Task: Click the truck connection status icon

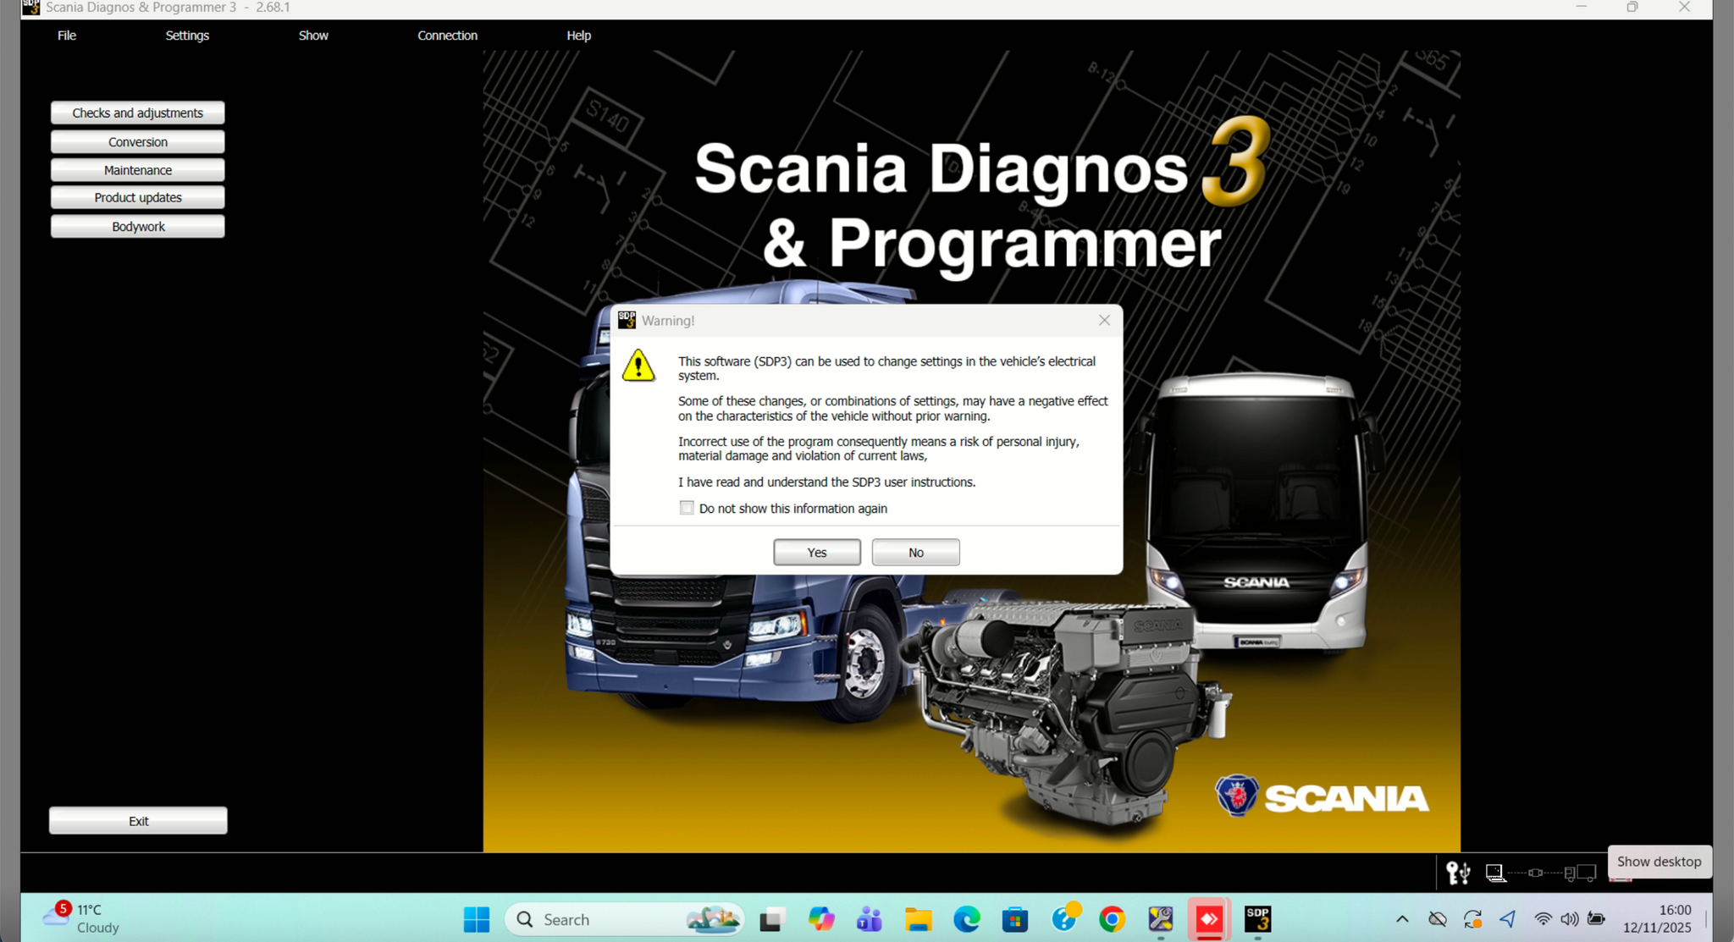Action: click(x=1580, y=872)
